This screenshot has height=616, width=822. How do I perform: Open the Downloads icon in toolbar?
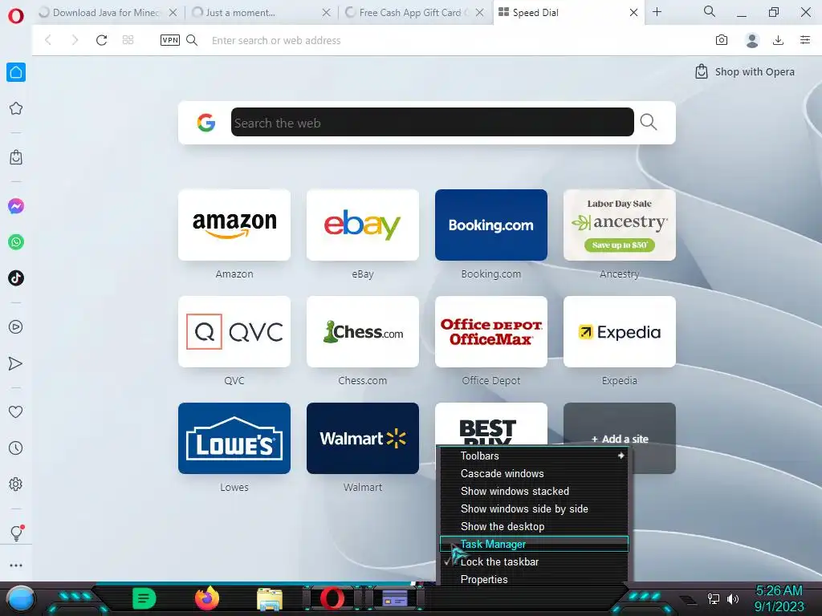[x=778, y=40]
